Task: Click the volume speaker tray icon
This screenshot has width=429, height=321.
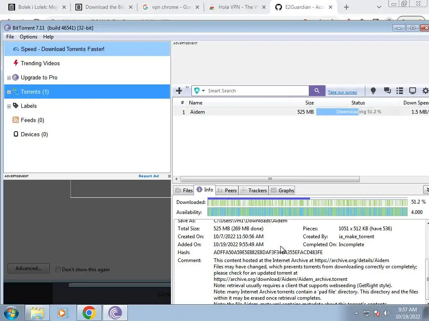Action: [x=386, y=313]
